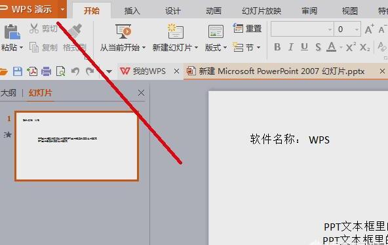
Task: Open the font size dropdown arrow
Action: click(x=357, y=29)
